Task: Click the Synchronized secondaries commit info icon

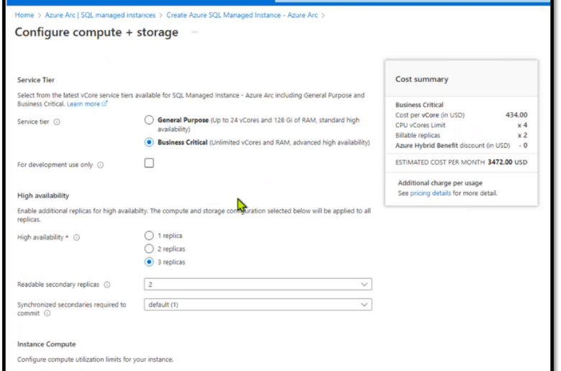Action: click(x=47, y=313)
